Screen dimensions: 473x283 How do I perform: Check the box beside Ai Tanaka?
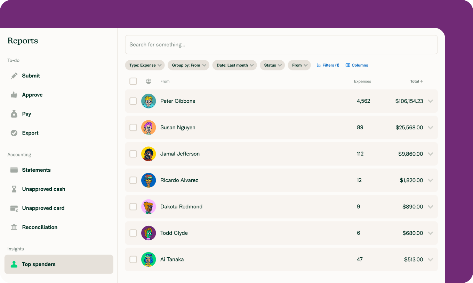(133, 259)
